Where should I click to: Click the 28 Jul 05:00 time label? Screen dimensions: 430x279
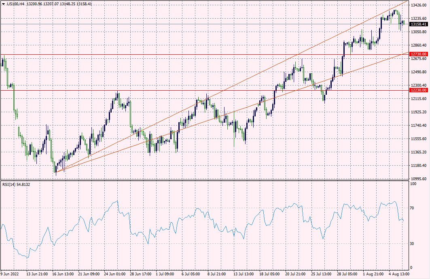347,274
